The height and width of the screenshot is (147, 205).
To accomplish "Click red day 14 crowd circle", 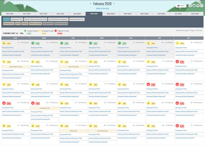I will [x=148, y=85].
